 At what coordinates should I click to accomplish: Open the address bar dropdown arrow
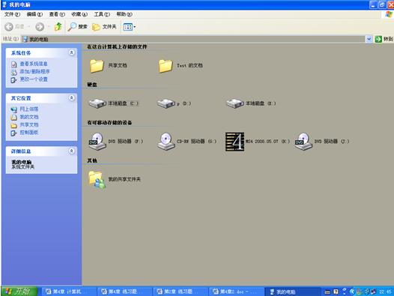click(369, 39)
